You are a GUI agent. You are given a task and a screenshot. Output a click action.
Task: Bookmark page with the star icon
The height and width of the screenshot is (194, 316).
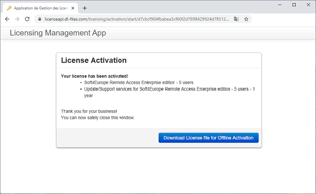(246, 19)
